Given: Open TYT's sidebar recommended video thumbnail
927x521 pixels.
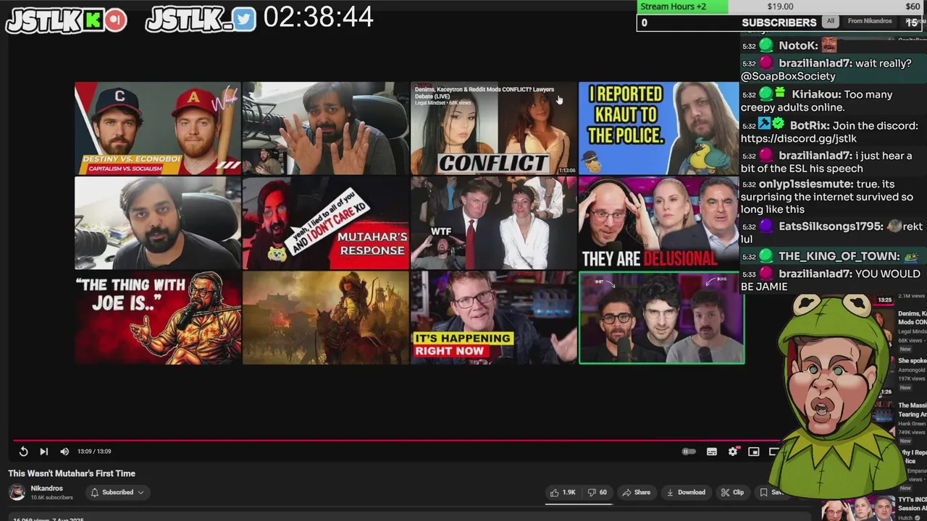Looking at the screenshot, I should (x=858, y=509).
